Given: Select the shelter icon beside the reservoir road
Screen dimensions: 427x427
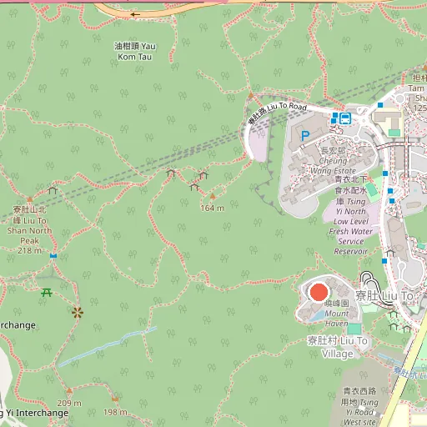Looking at the screenshot, I should [x=390, y=253].
